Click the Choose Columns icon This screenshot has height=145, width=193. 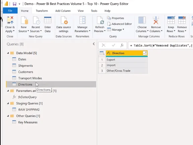[x=142, y=20]
